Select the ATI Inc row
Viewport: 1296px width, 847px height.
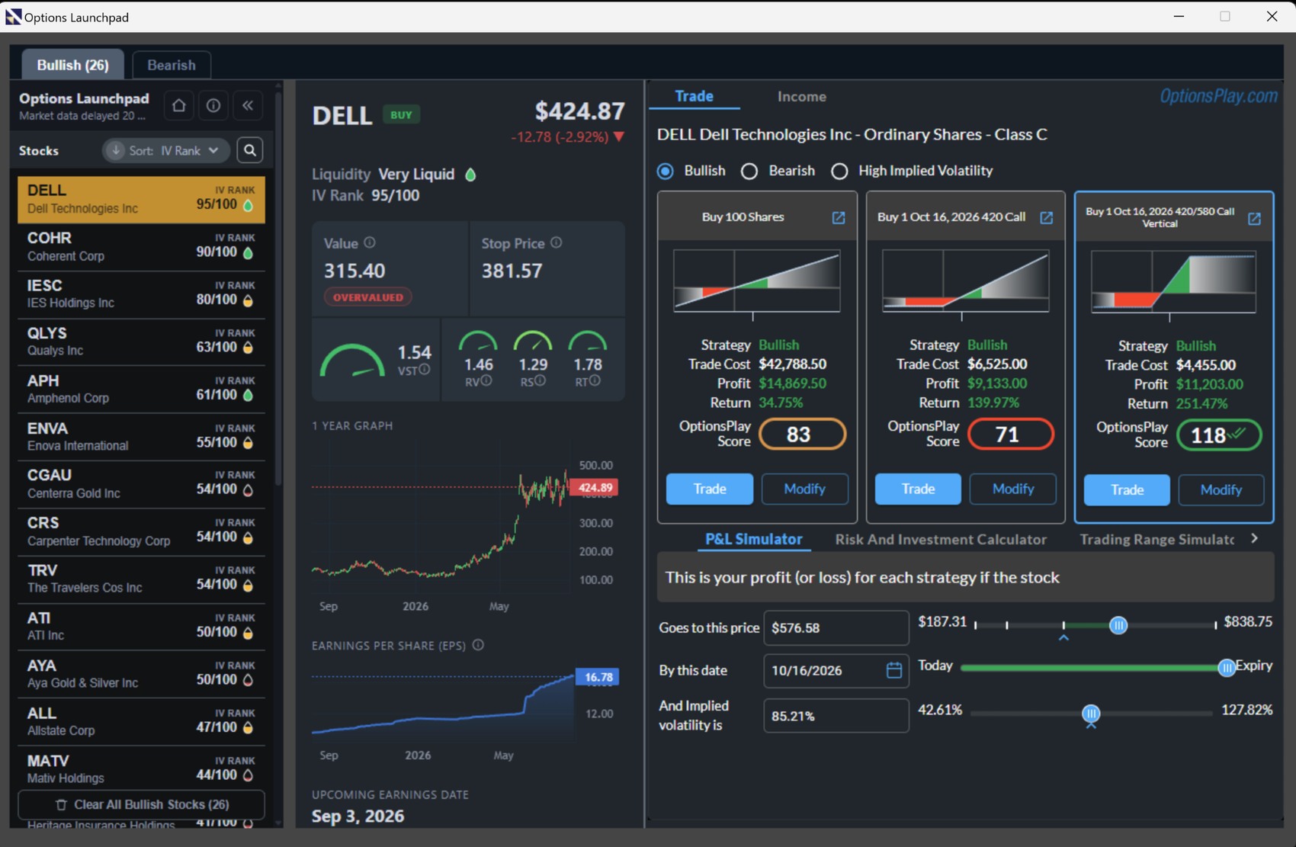141,627
